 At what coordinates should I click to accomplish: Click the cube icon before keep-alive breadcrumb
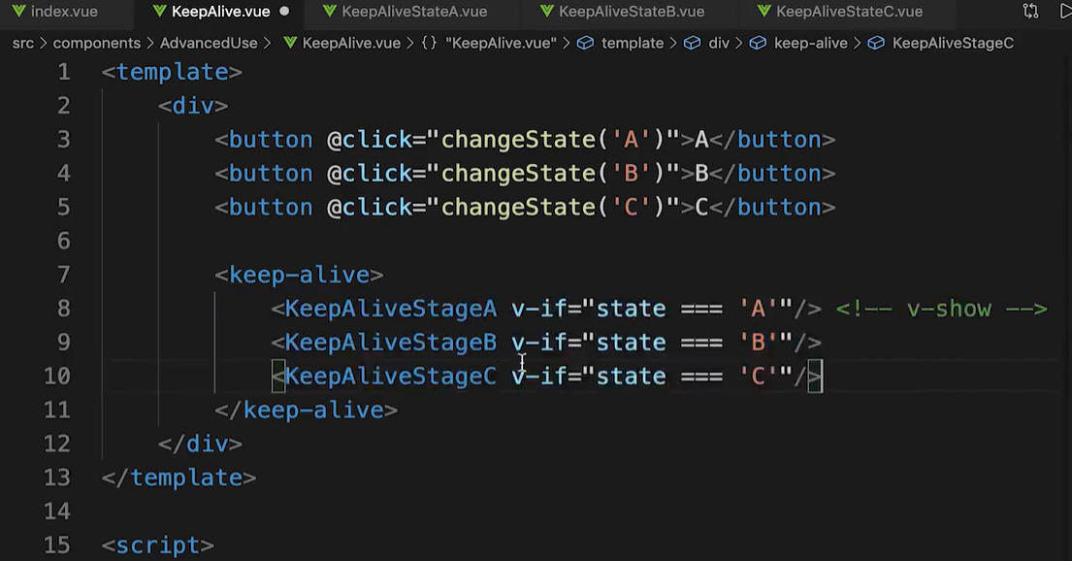[758, 44]
